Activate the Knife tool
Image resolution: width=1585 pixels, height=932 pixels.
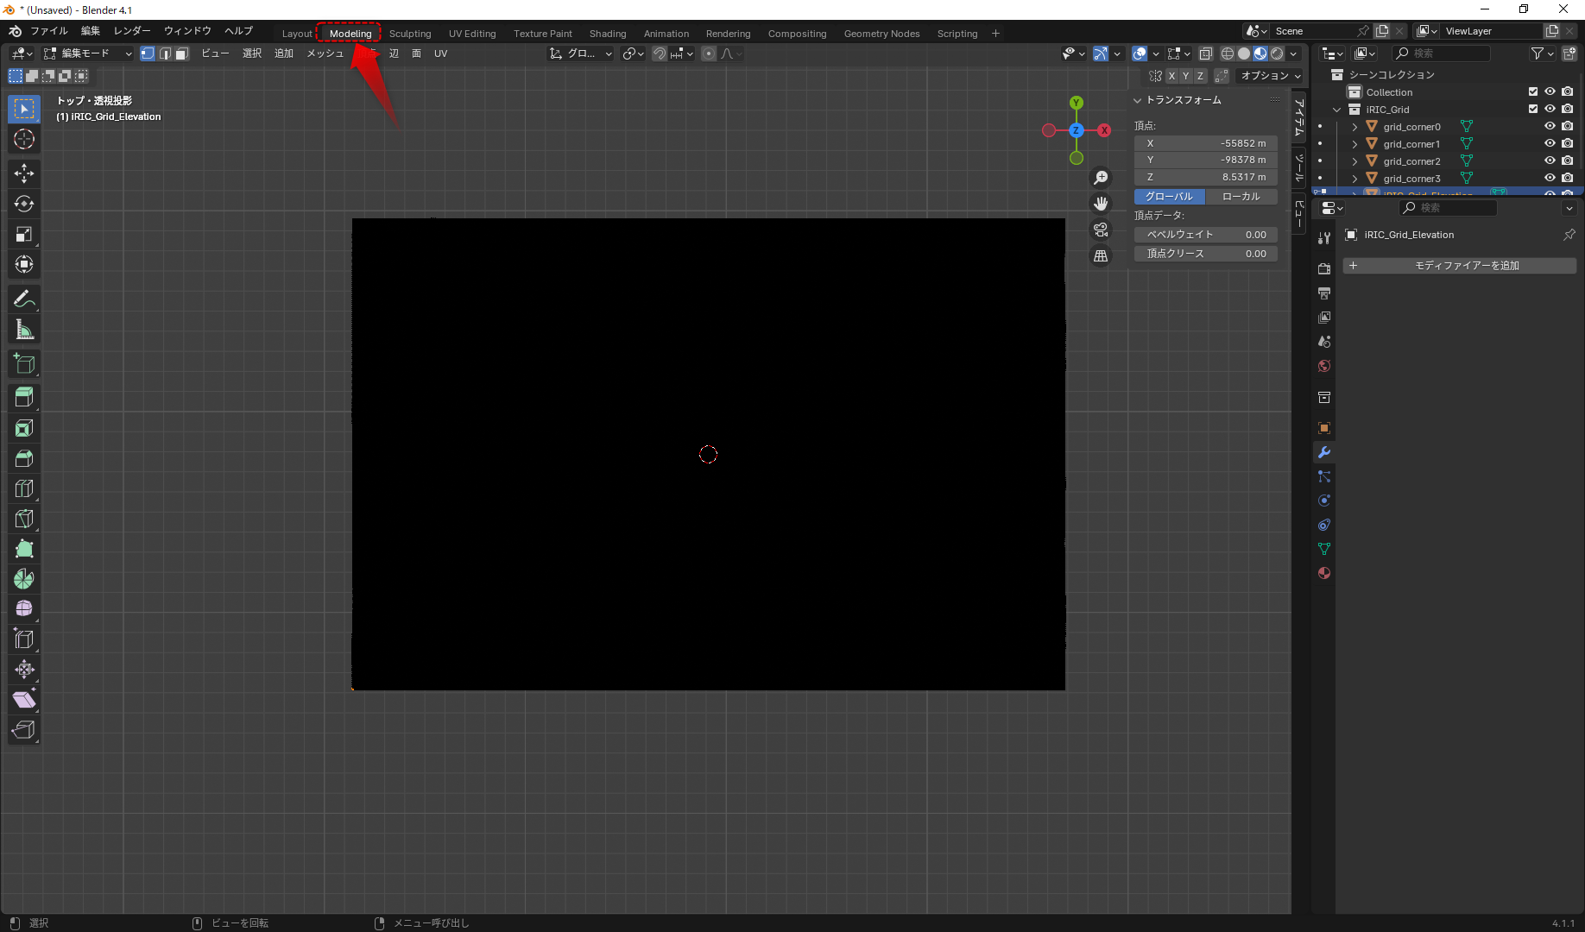pos(24,519)
